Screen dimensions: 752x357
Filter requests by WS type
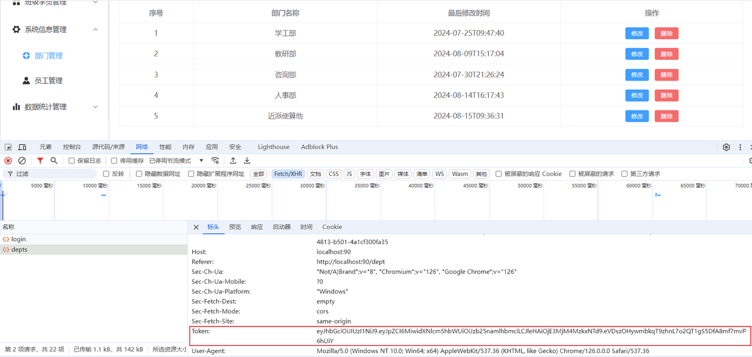pyautogui.click(x=439, y=174)
